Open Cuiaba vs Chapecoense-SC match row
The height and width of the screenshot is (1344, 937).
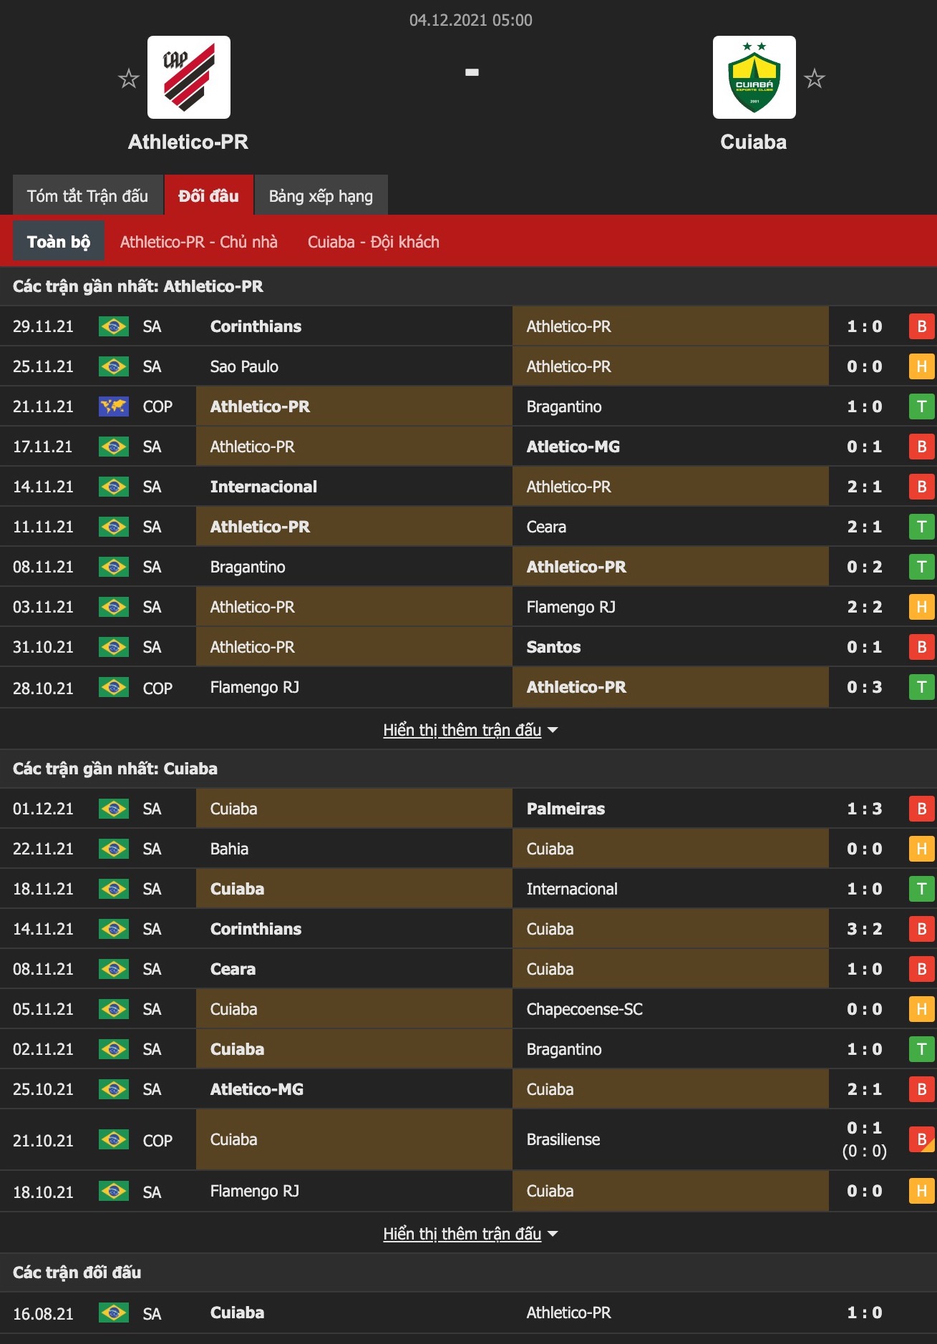tap(468, 1009)
